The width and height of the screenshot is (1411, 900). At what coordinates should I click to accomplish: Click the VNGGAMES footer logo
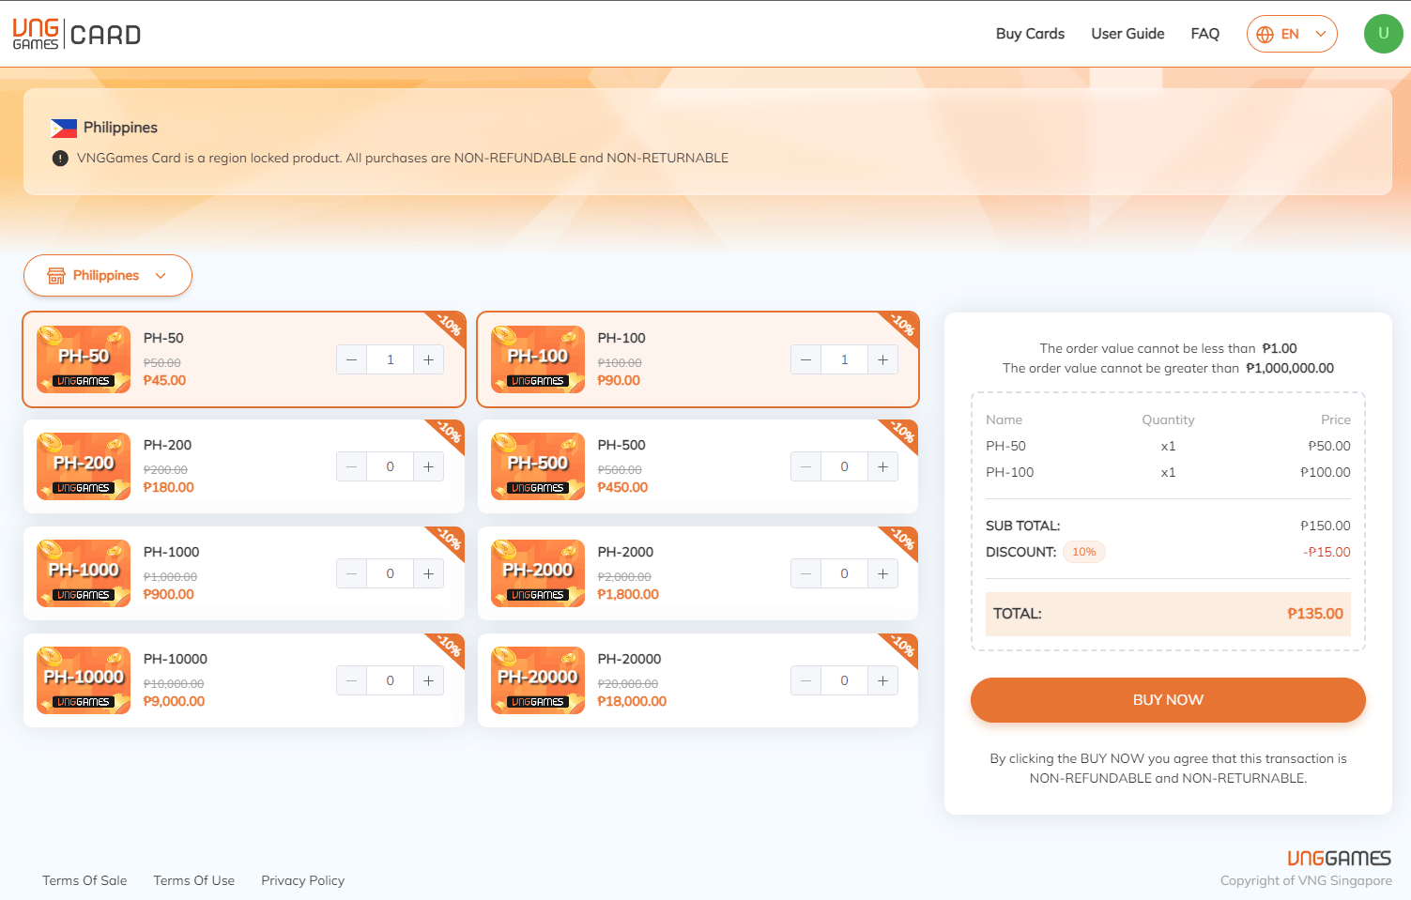pos(1340,858)
